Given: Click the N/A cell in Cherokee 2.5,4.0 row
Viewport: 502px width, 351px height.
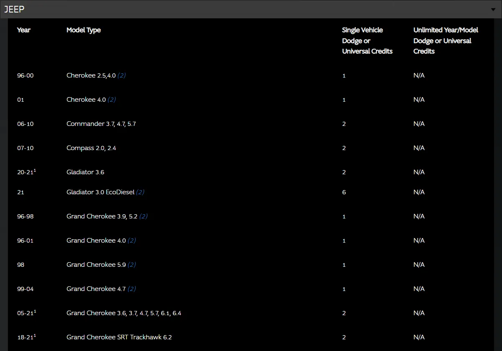Looking at the screenshot, I should tap(419, 75).
